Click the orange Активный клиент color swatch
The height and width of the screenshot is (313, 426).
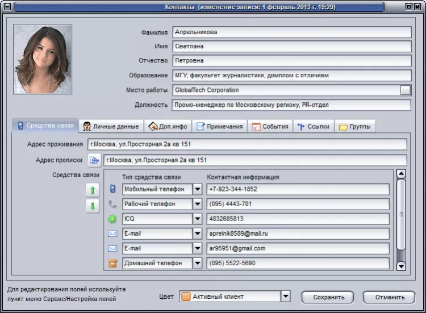pyautogui.click(x=186, y=297)
